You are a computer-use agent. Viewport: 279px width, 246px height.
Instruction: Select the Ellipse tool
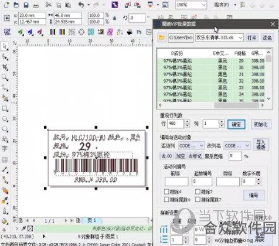click(x=5, y=119)
